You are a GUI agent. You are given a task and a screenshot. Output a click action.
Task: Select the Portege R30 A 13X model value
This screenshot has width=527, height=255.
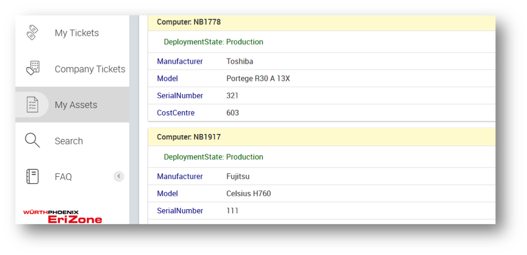(258, 79)
